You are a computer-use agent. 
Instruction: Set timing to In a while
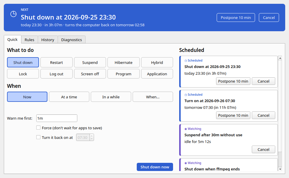tap(111, 97)
